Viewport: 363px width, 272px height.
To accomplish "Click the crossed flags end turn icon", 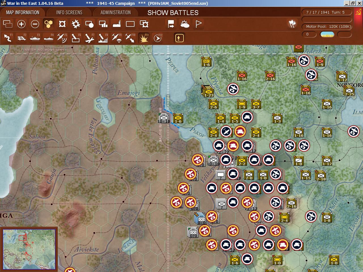I will coord(292,24).
